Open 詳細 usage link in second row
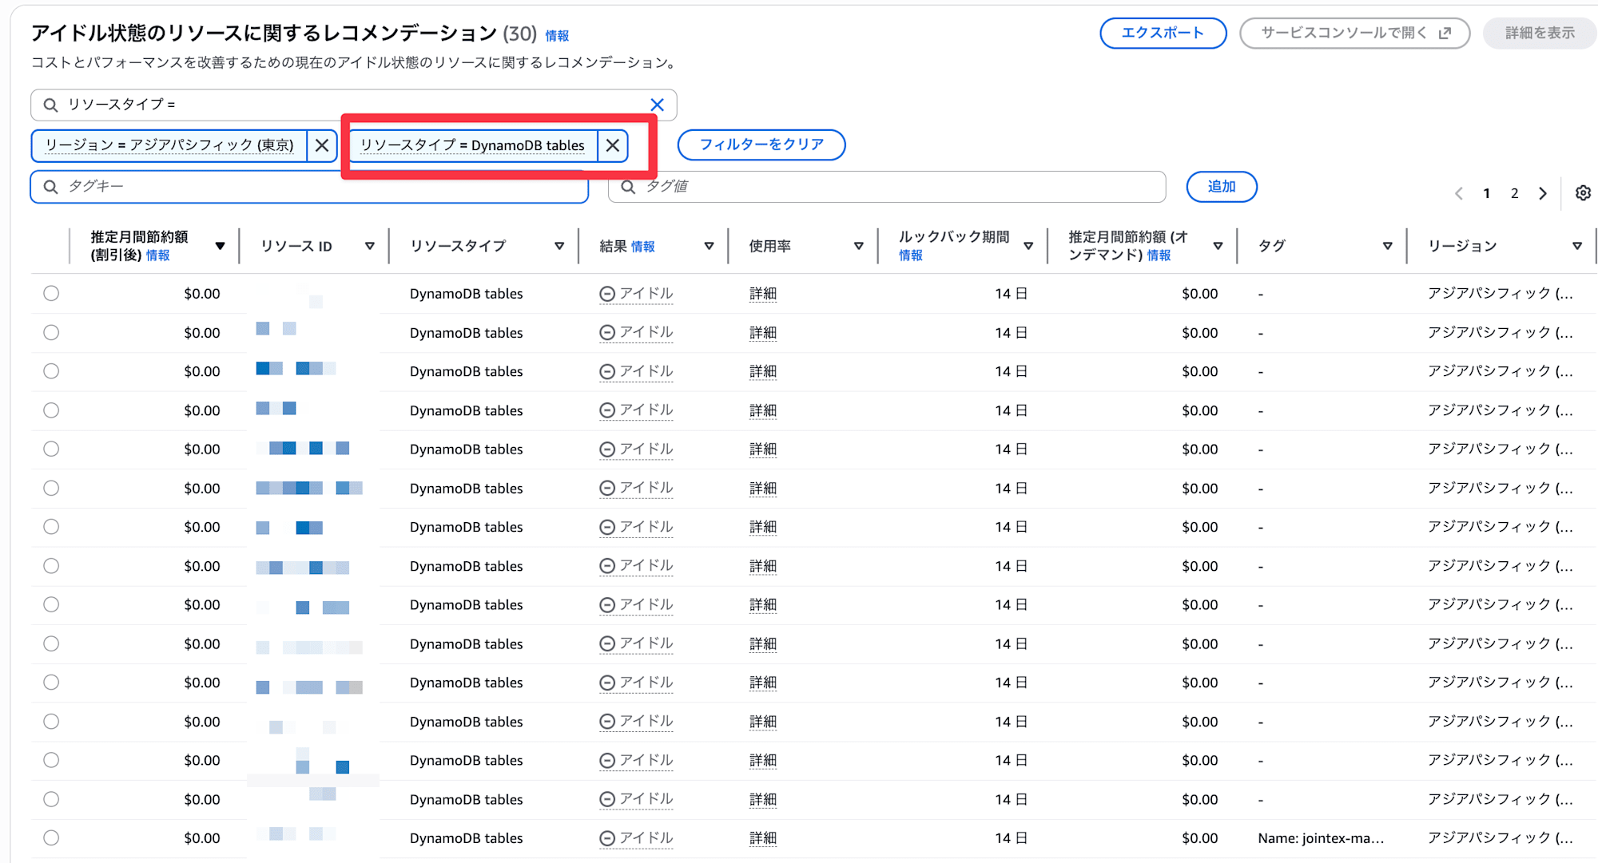Viewport: 1598px width, 863px height. point(763,333)
